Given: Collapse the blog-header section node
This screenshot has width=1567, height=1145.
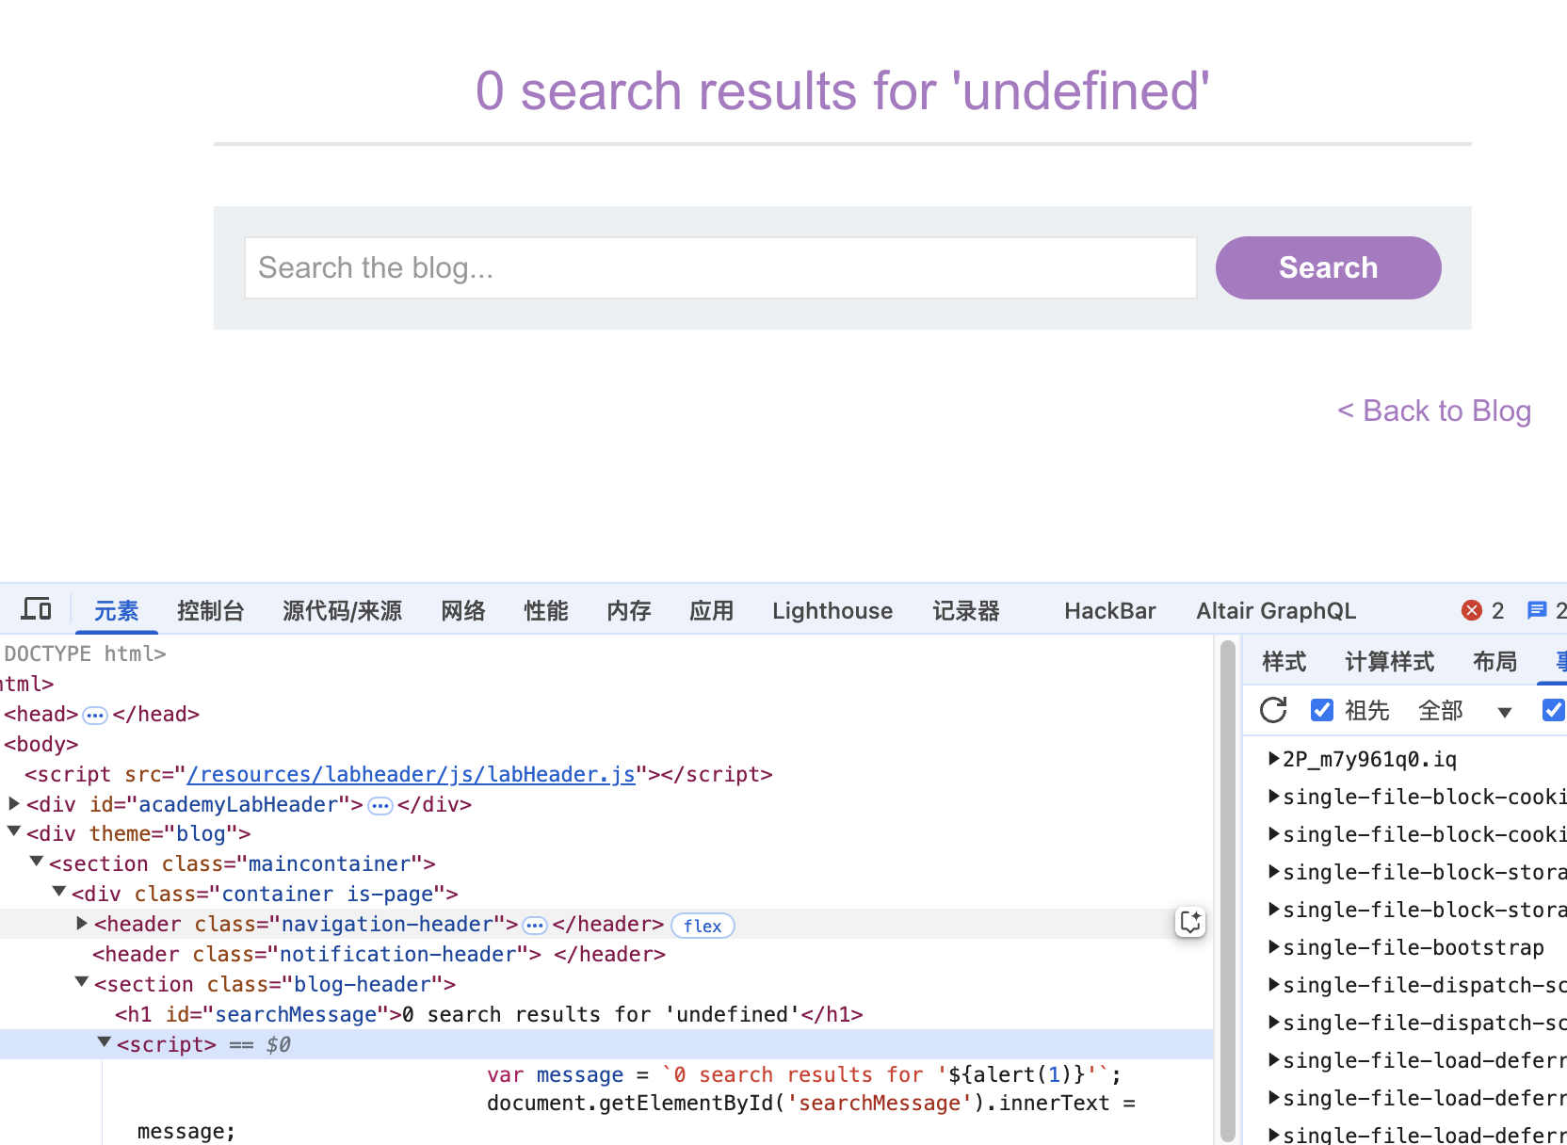Looking at the screenshot, I should [82, 983].
